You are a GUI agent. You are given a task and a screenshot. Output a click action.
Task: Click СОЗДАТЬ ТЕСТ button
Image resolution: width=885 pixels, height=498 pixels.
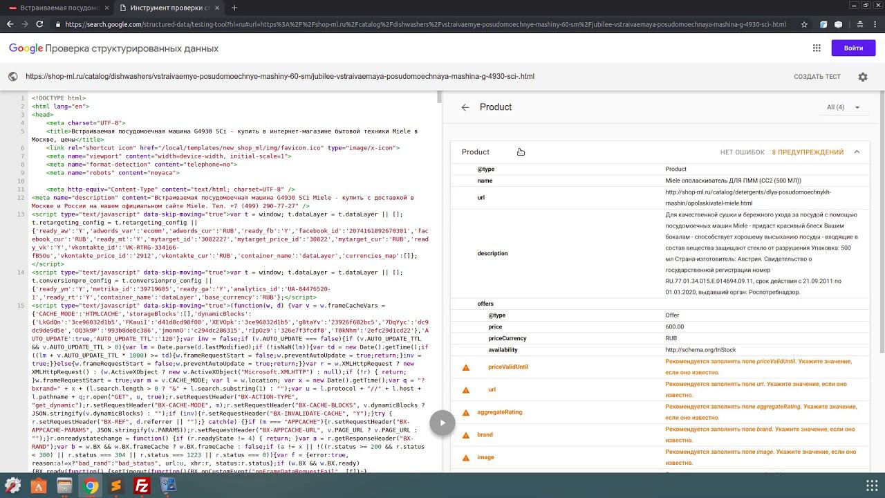(x=817, y=77)
